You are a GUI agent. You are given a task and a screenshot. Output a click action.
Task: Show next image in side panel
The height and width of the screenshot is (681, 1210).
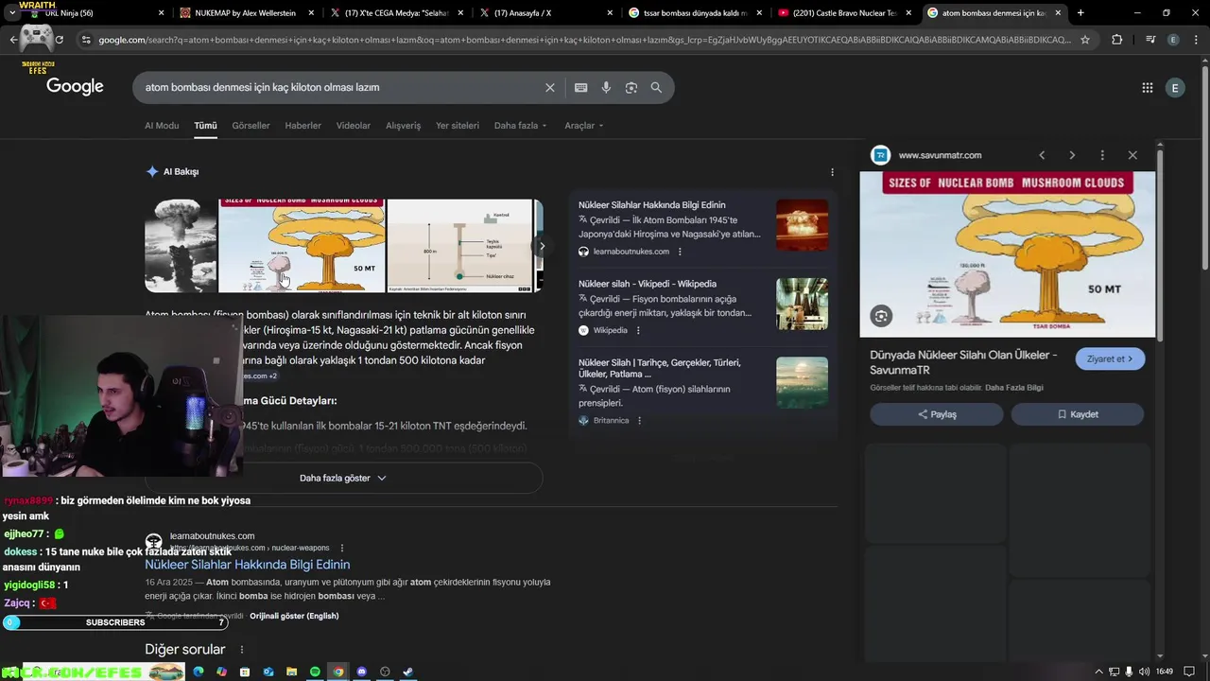1072,155
